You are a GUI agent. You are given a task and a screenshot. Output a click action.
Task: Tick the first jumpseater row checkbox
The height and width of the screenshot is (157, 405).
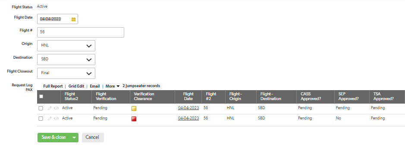pyautogui.click(x=41, y=108)
